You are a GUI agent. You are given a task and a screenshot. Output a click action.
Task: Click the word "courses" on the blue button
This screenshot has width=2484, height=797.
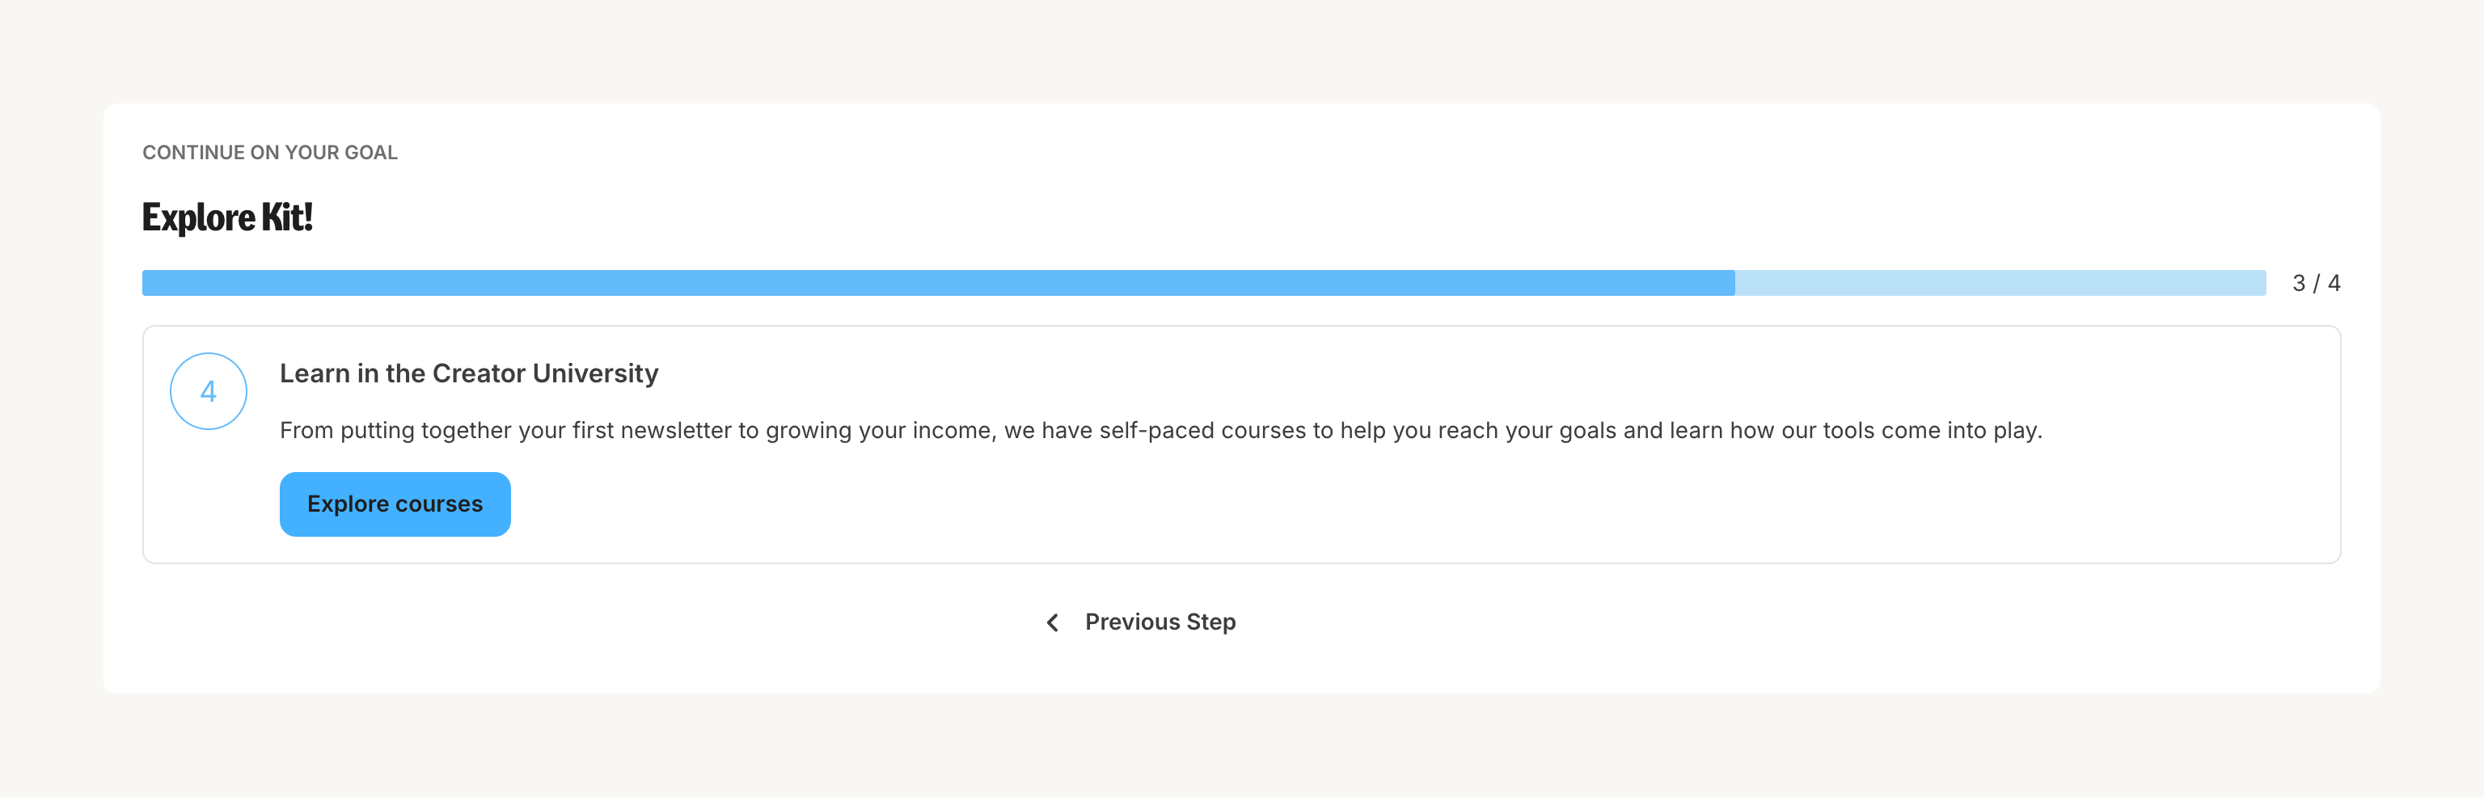[439, 504]
